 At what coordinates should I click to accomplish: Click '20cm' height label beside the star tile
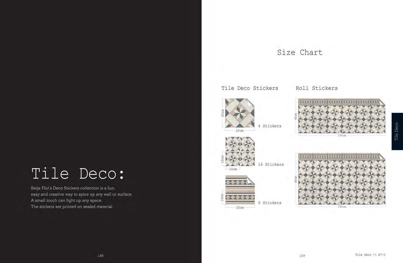223,113
